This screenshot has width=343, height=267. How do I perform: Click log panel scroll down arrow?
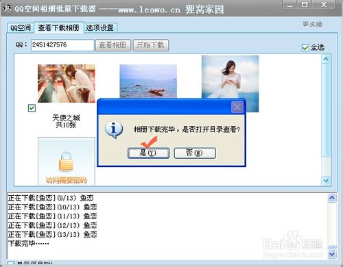(x=332, y=254)
